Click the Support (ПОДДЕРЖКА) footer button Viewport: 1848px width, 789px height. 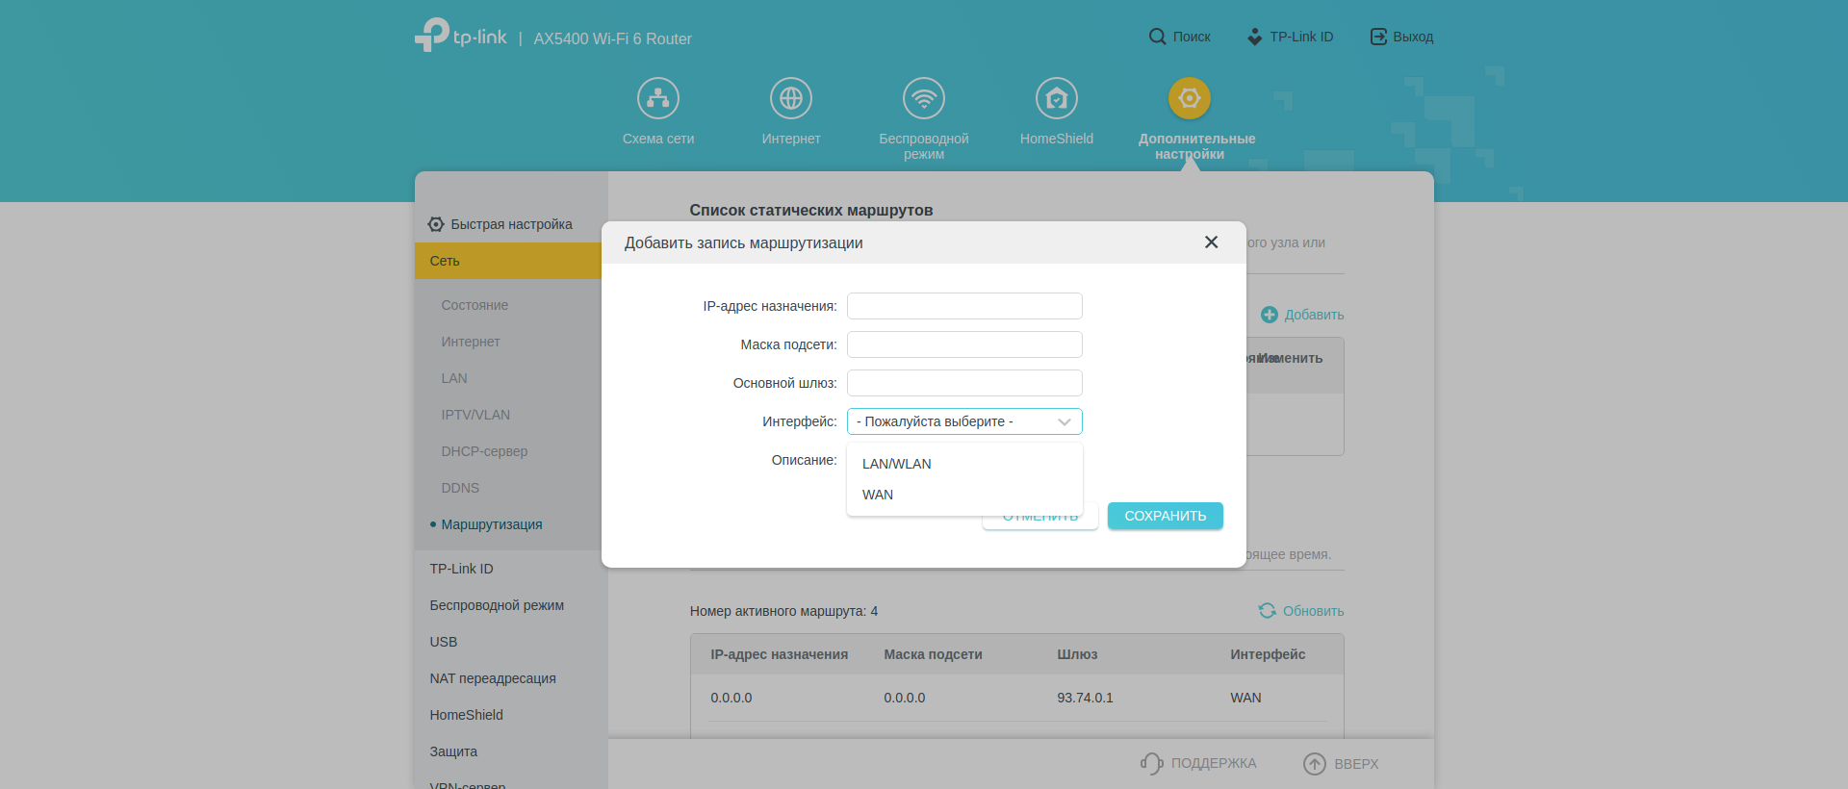click(1199, 763)
